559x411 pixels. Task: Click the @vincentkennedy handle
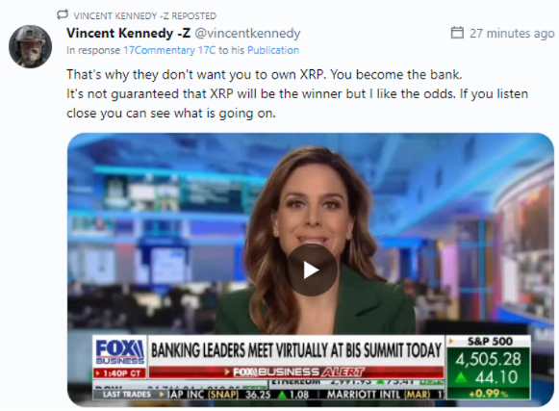tap(247, 33)
